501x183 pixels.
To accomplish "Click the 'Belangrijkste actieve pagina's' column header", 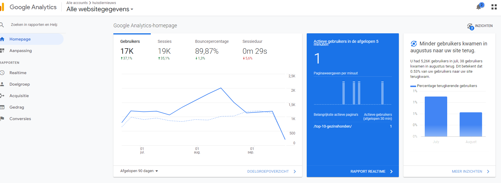I will click(x=336, y=115).
